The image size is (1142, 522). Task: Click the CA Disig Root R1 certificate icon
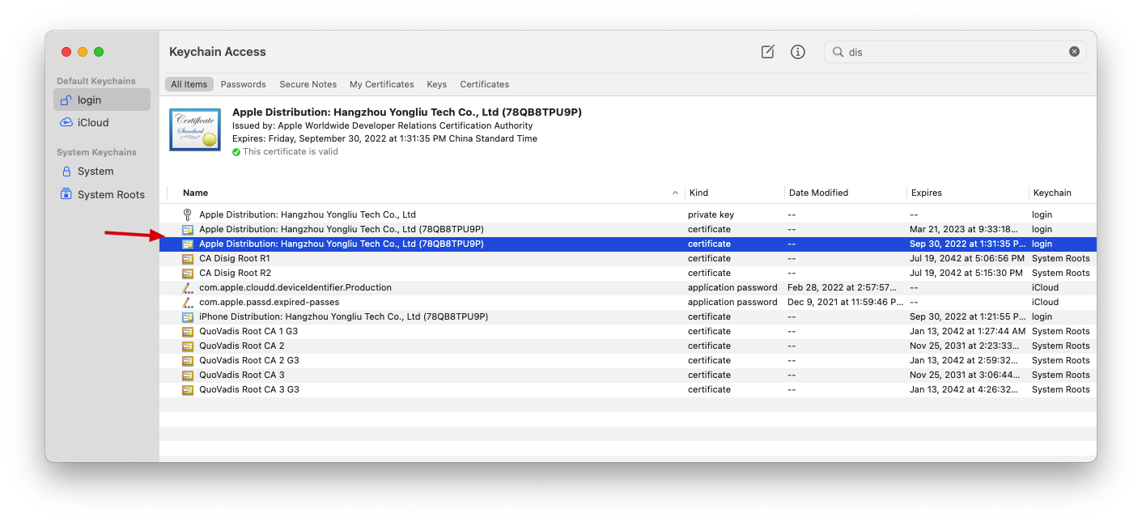click(188, 258)
